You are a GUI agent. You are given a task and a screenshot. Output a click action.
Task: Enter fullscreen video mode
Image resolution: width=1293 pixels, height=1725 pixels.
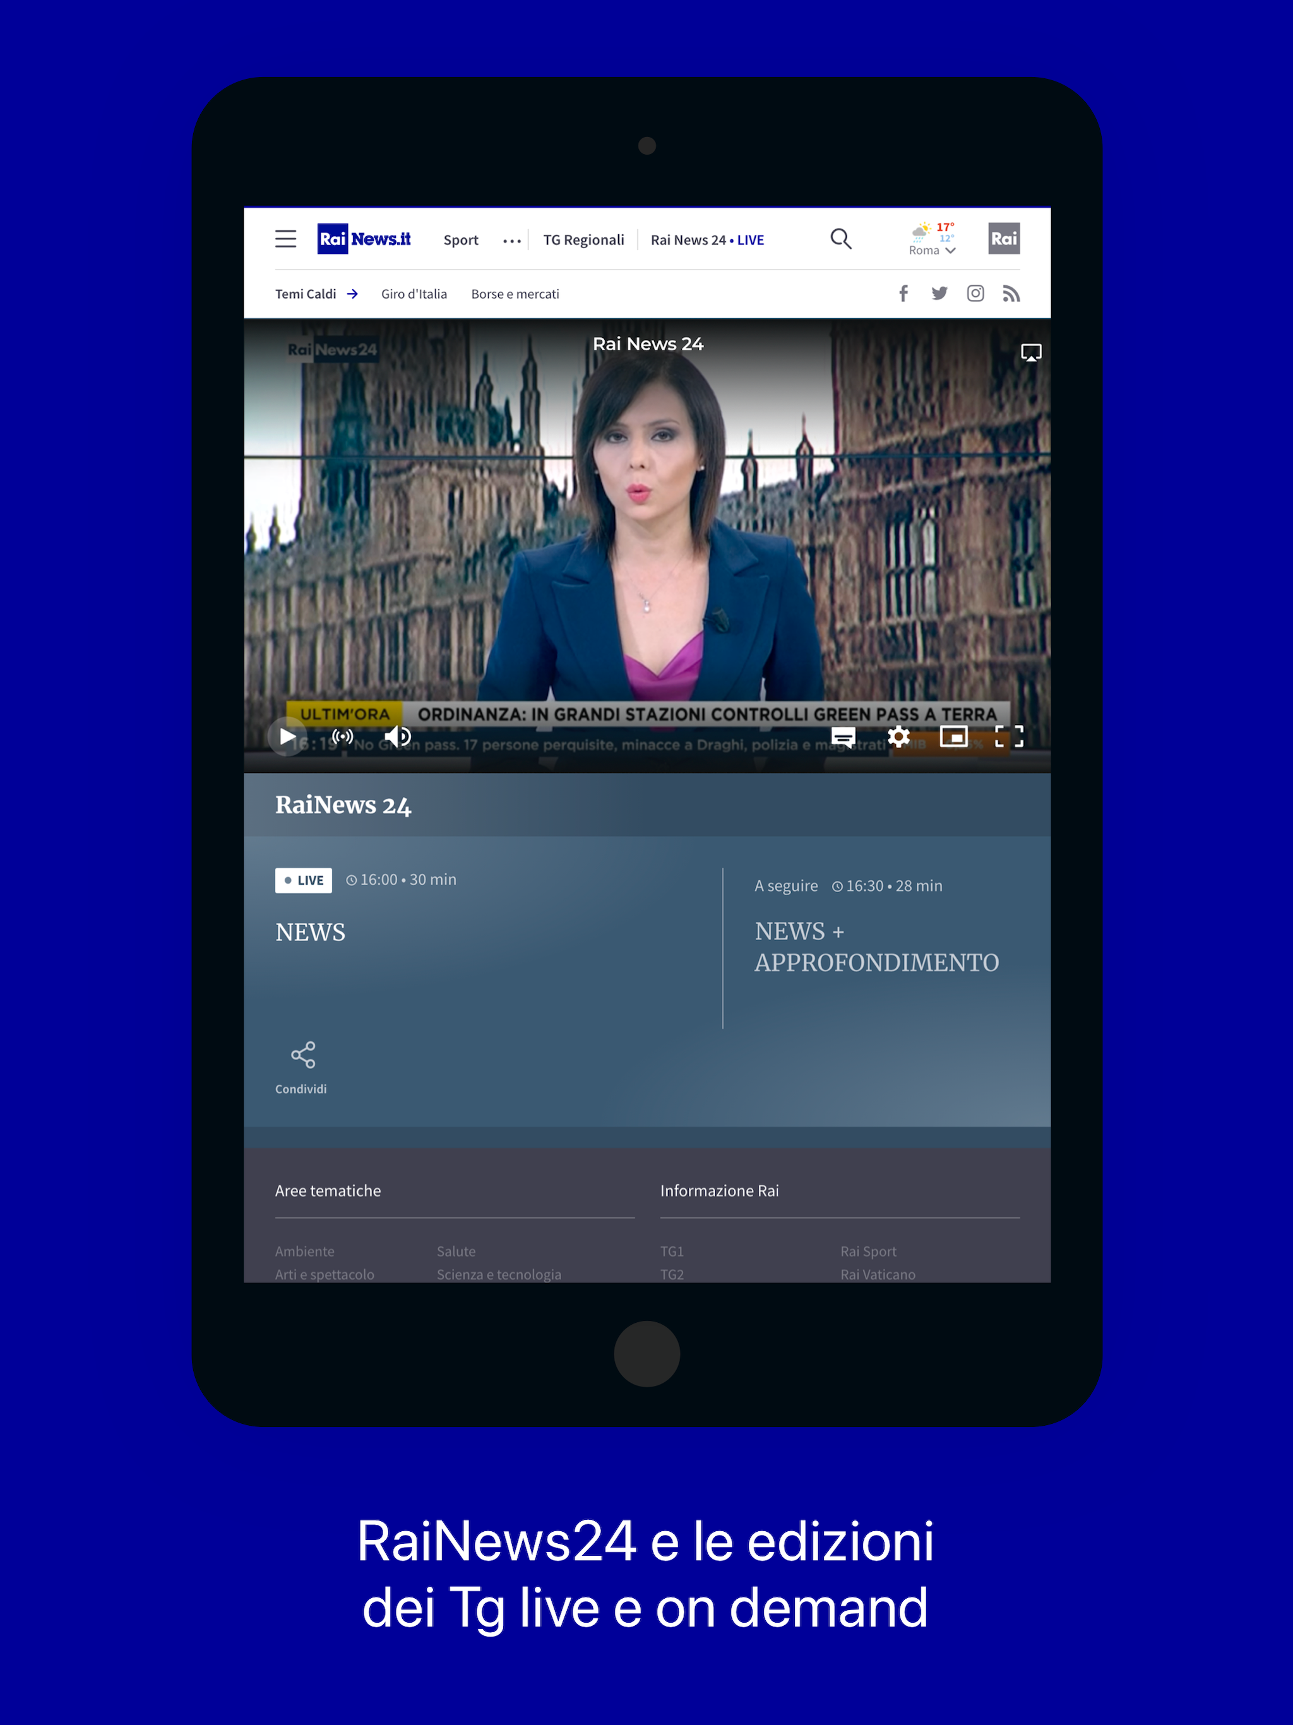tap(1008, 736)
